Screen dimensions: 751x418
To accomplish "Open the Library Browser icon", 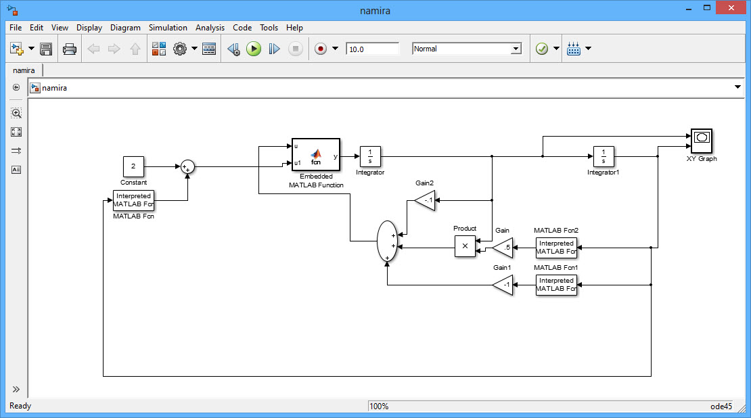I will point(159,49).
